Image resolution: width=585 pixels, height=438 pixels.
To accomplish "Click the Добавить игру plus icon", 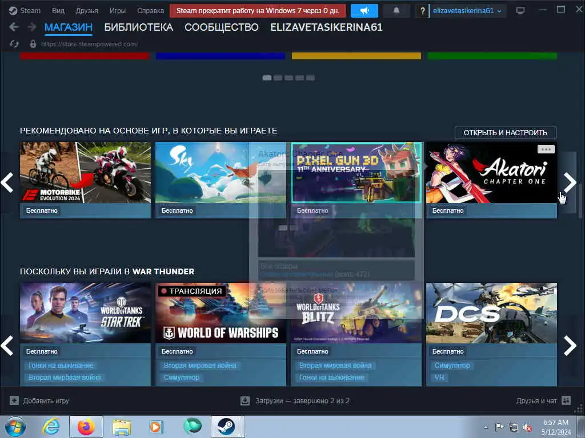I will point(14,401).
